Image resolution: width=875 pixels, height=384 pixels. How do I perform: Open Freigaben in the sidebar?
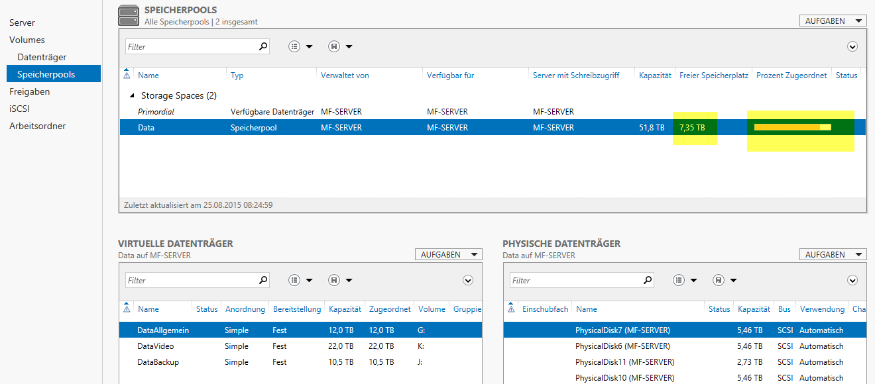pyautogui.click(x=29, y=91)
